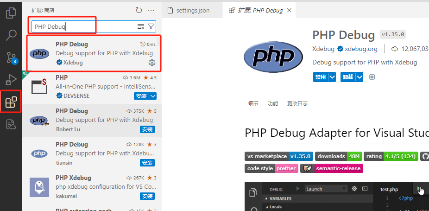This screenshot has width=429, height=211.
Task: Click the tiansin PHP Debug extension icon
Action: (39, 153)
